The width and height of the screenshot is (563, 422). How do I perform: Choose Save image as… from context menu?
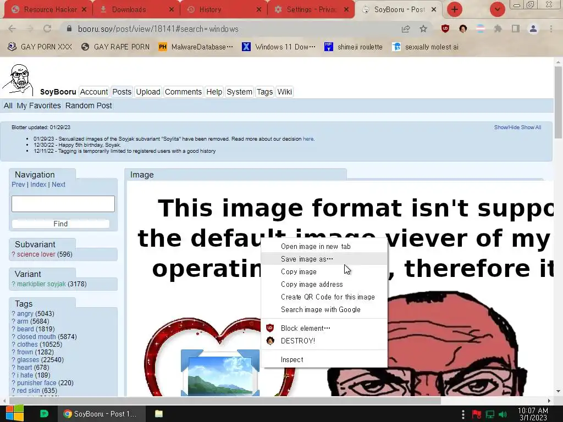click(324, 259)
